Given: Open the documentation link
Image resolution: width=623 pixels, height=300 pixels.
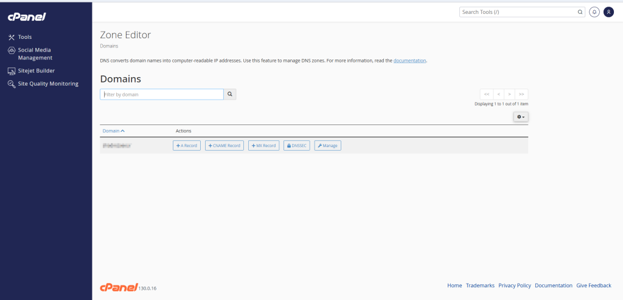Looking at the screenshot, I should 409,61.
